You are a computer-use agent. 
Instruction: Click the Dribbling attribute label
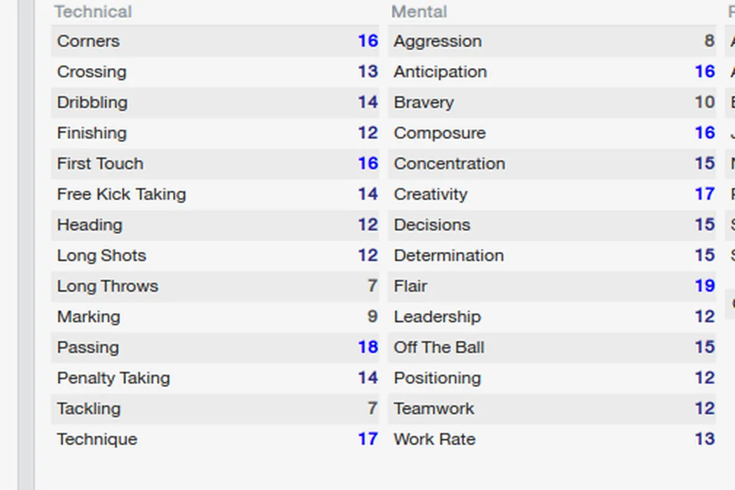pyautogui.click(x=92, y=102)
